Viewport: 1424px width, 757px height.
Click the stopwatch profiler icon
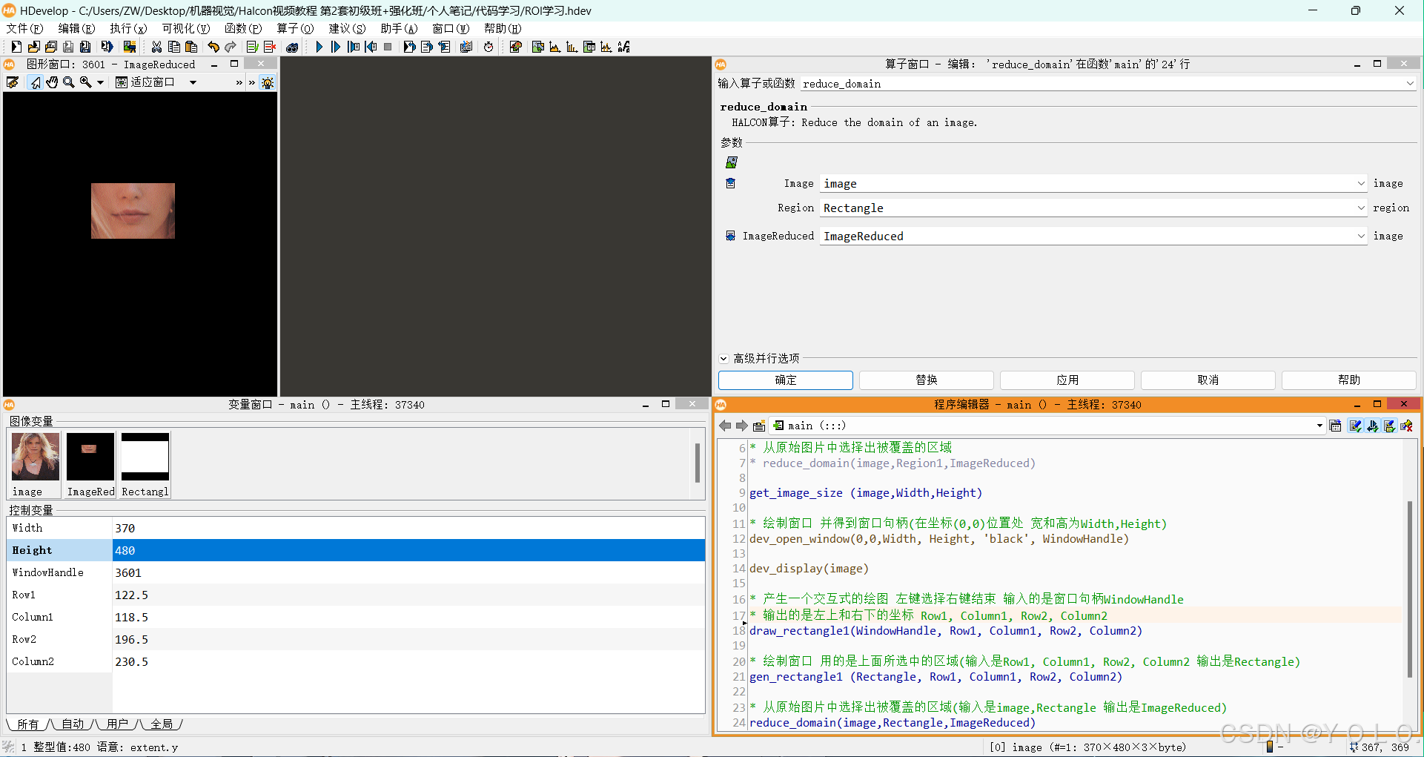click(x=489, y=47)
